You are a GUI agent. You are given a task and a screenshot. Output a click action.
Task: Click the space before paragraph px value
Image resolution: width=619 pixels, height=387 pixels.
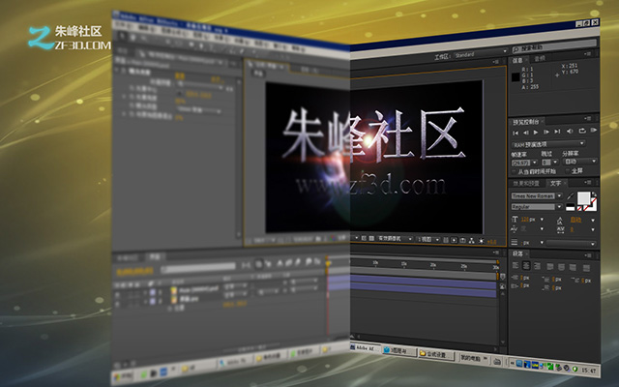[x=557, y=280]
